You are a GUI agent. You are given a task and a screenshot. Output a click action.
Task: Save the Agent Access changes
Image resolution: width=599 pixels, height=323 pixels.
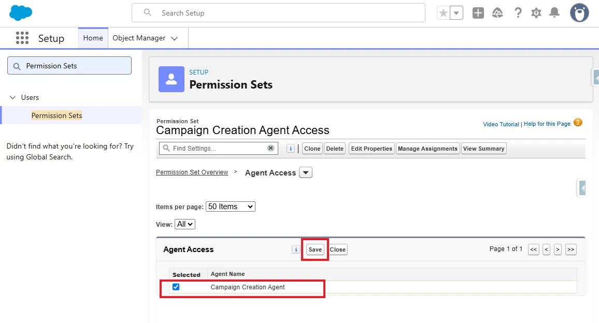click(315, 249)
